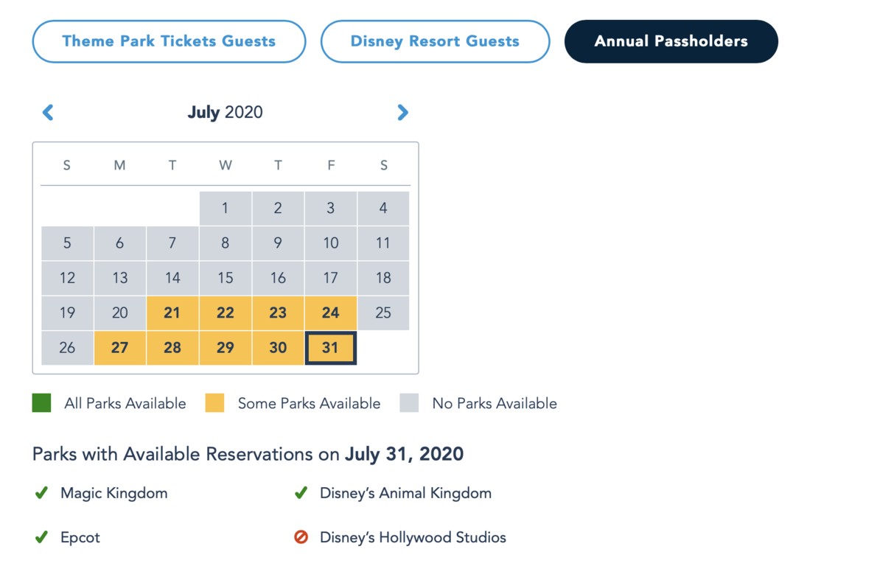
Task: Click gray No Parks Available swatch
Action: 409,403
